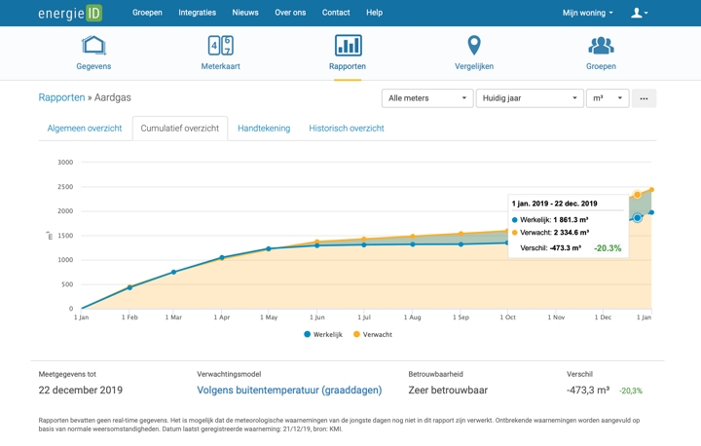Click the more options ellipsis button
Image resolution: width=701 pixels, height=446 pixels.
click(644, 98)
